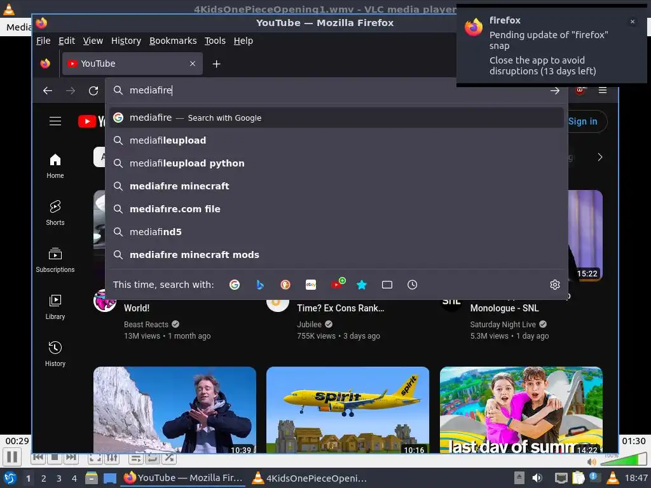Open Beast Reacts channel link

coord(146,325)
